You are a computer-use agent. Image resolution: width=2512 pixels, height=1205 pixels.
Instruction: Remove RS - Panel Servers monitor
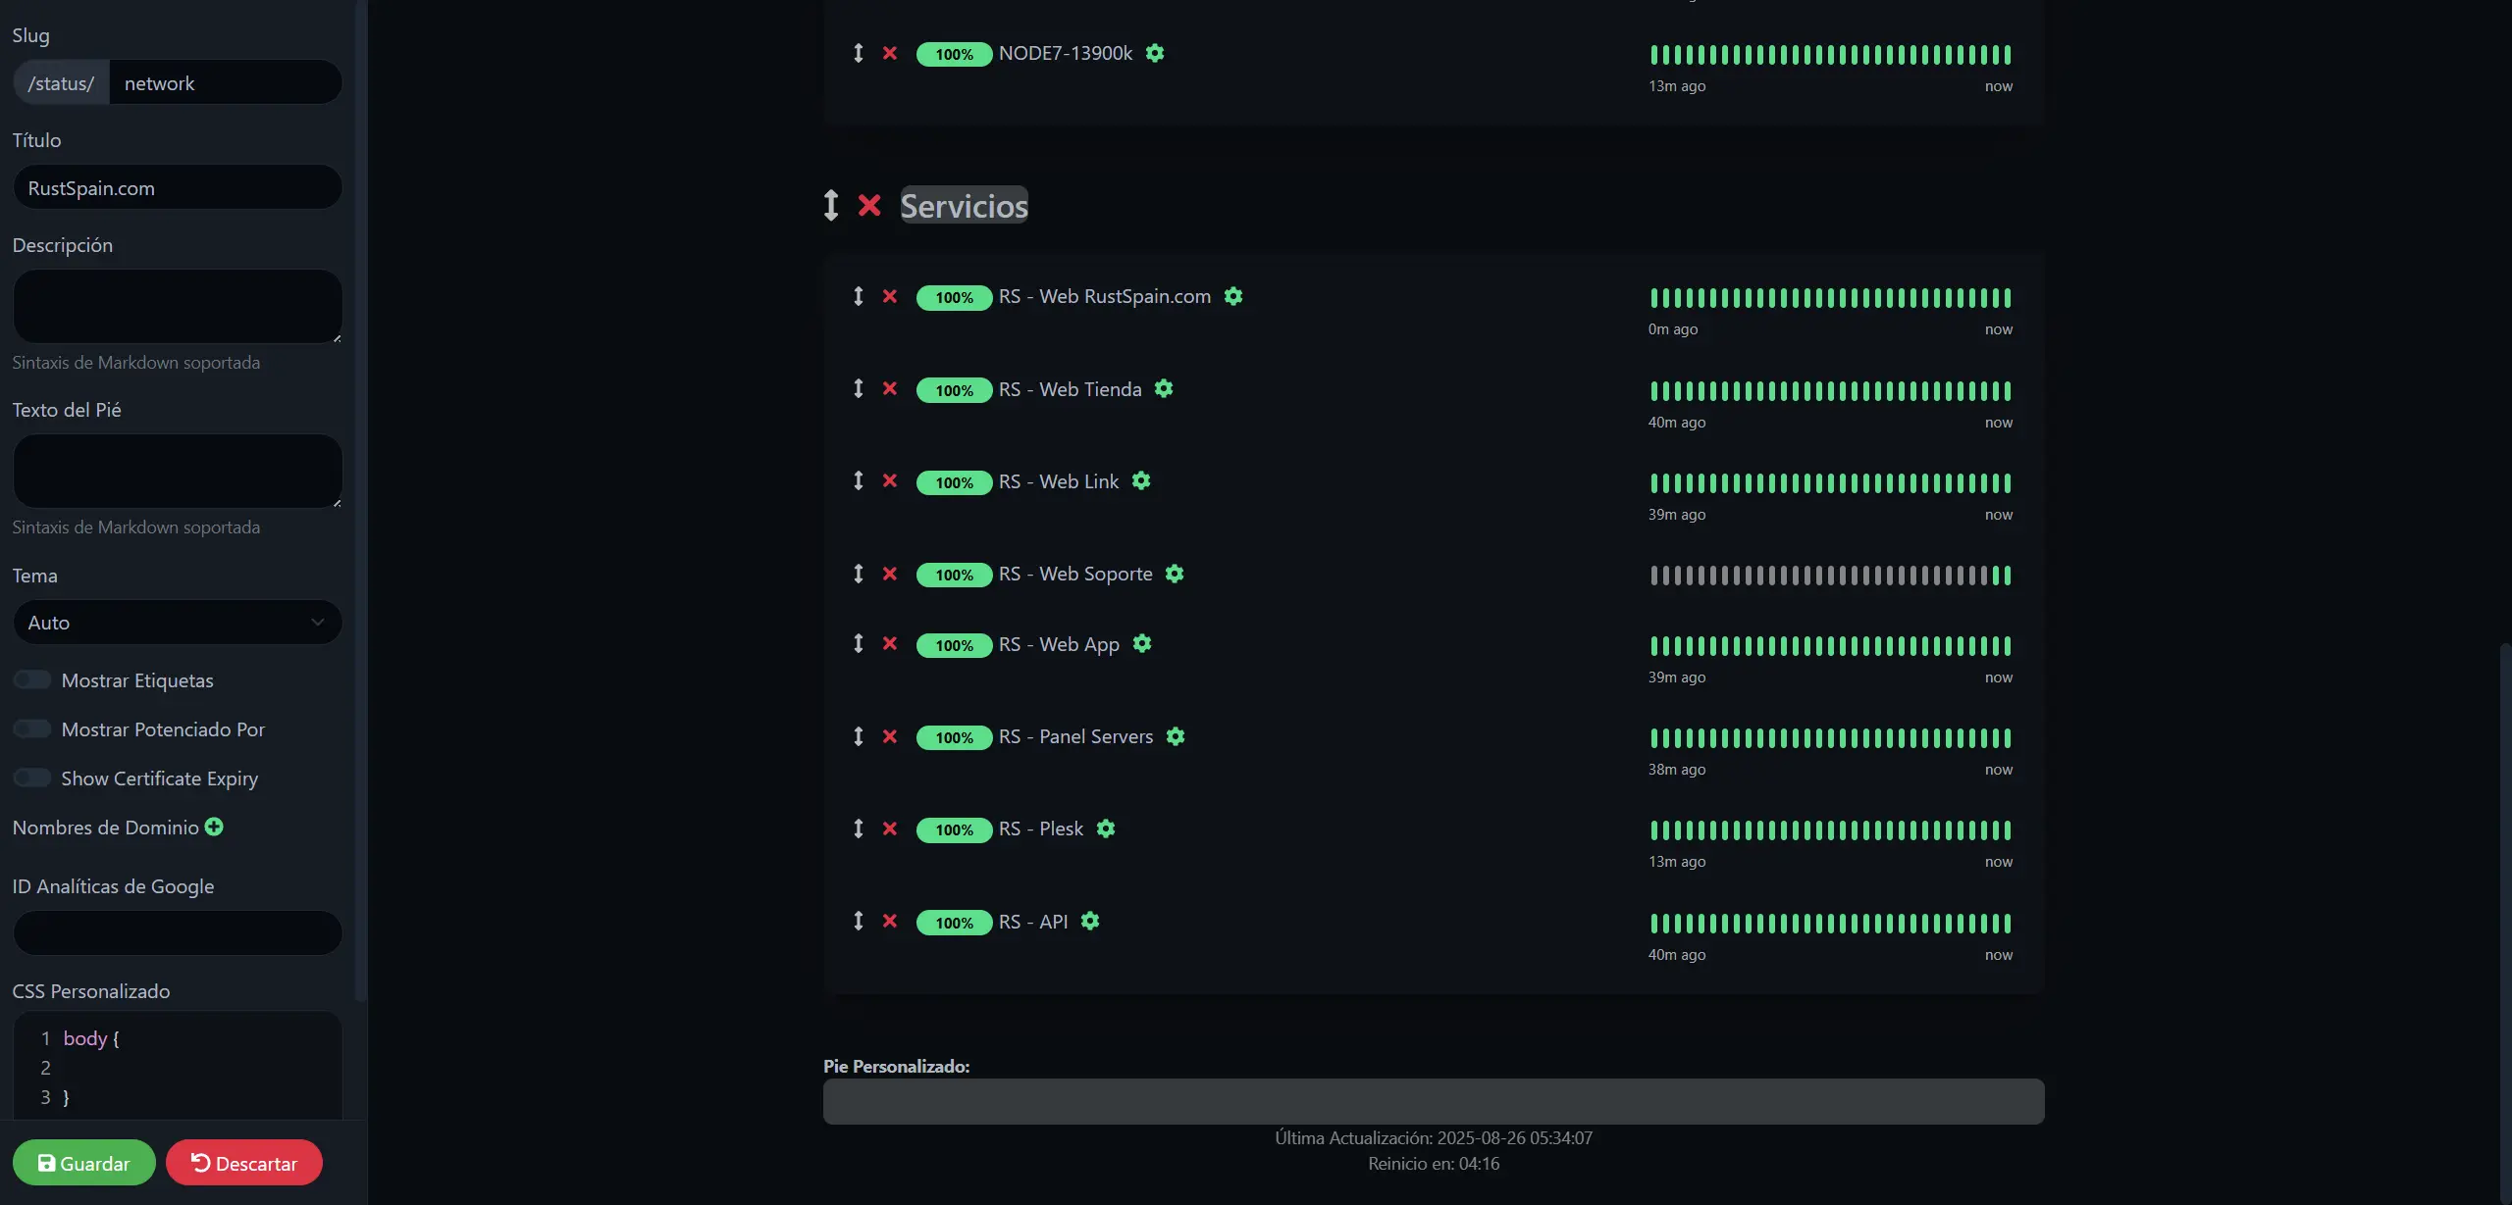point(890,736)
